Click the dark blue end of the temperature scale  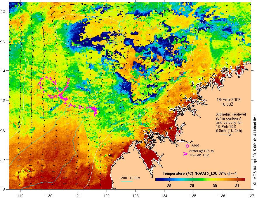pos(157,179)
